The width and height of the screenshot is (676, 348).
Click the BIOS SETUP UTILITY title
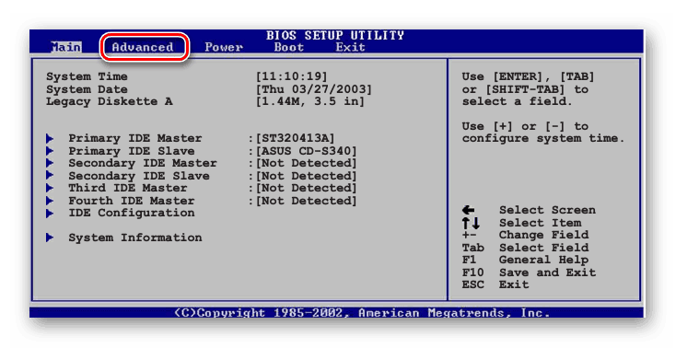tap(335, 35)
